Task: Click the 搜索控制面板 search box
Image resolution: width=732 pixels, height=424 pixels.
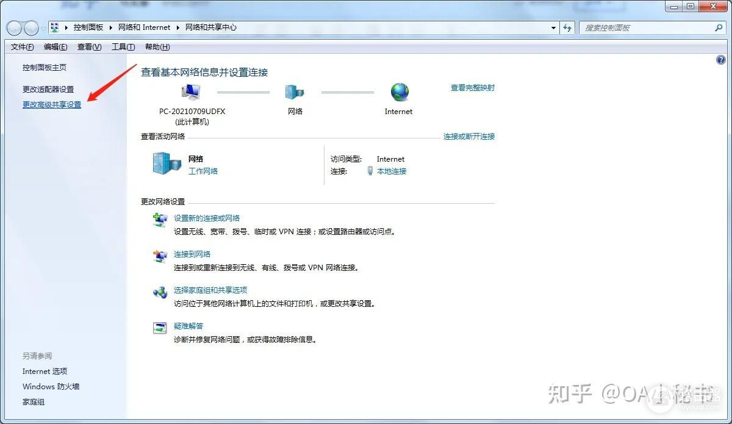Action: pos(647,28)
